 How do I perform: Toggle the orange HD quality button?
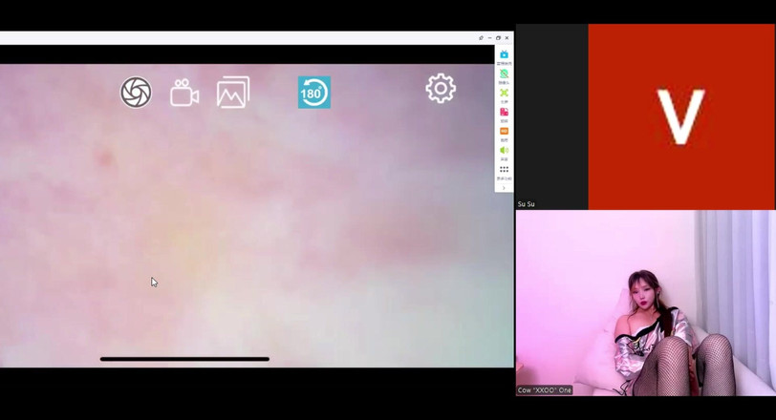504,132
